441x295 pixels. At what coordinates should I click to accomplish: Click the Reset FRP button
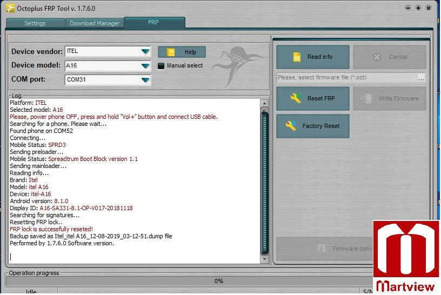coord(313,98)
